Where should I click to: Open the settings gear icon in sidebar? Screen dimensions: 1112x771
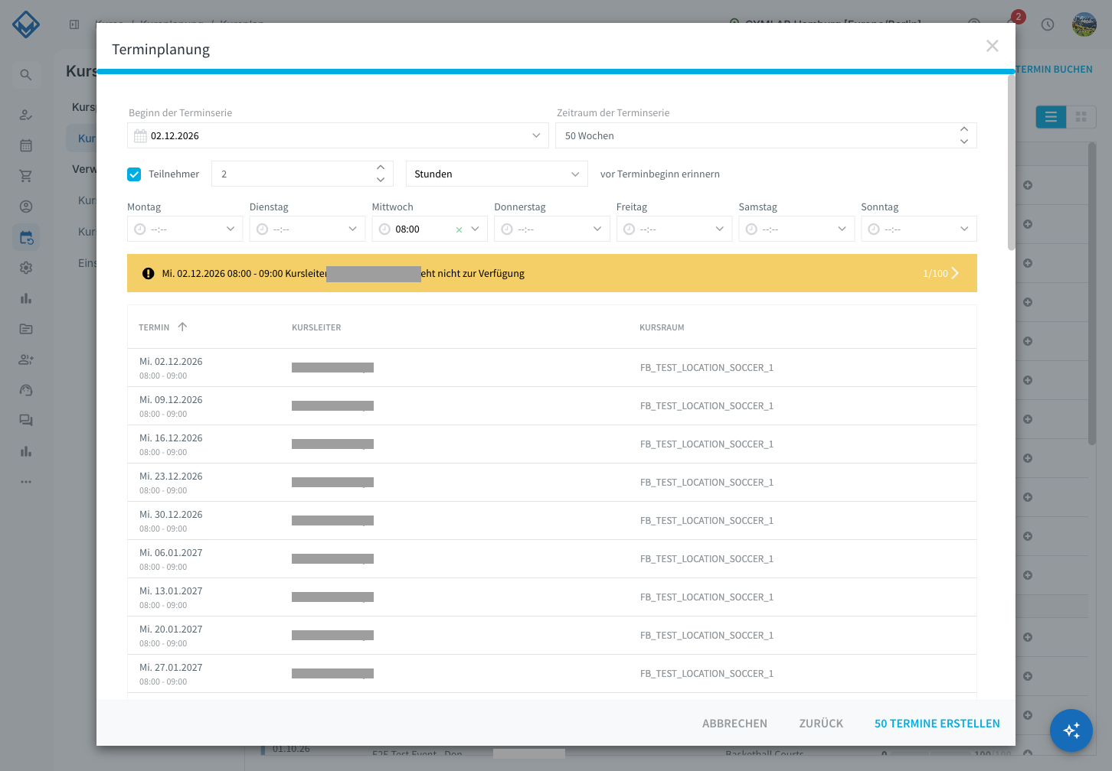26,268
